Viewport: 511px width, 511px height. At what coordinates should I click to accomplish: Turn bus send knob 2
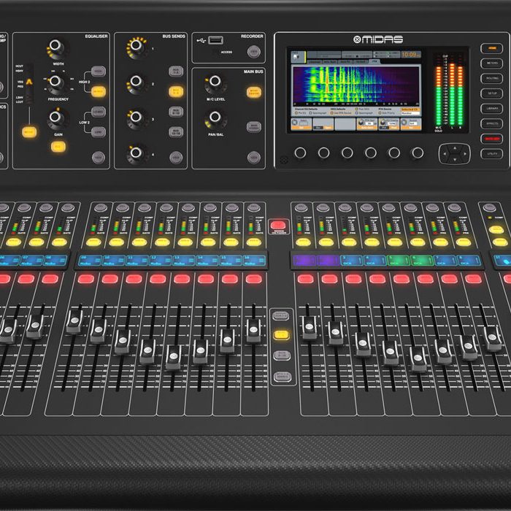[137, 82]
